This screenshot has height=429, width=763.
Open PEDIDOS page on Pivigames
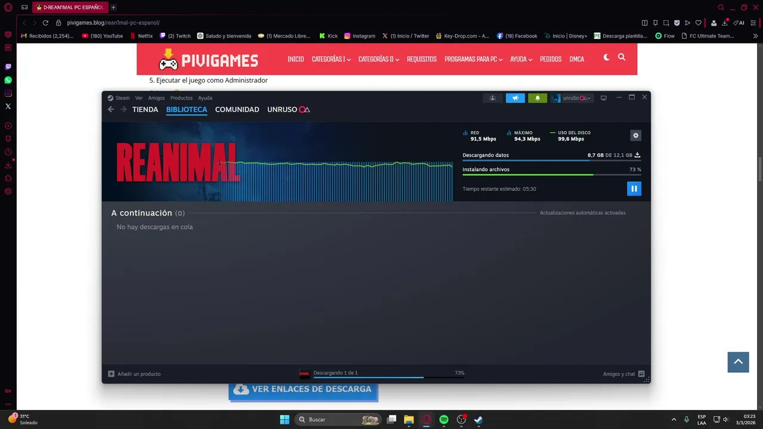click(x=551, y=59)
